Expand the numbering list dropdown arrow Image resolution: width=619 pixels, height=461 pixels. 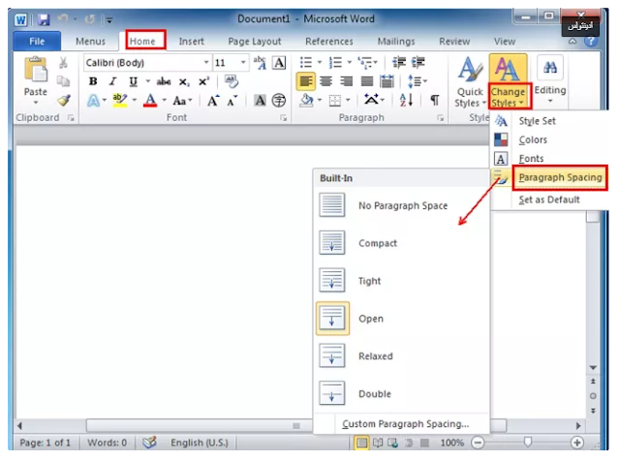[x=350, y=62]
